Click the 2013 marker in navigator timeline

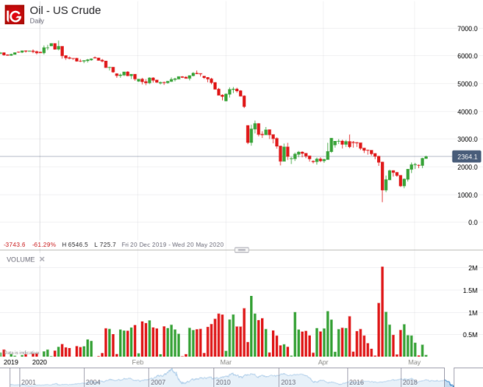[x=287, y=382]
